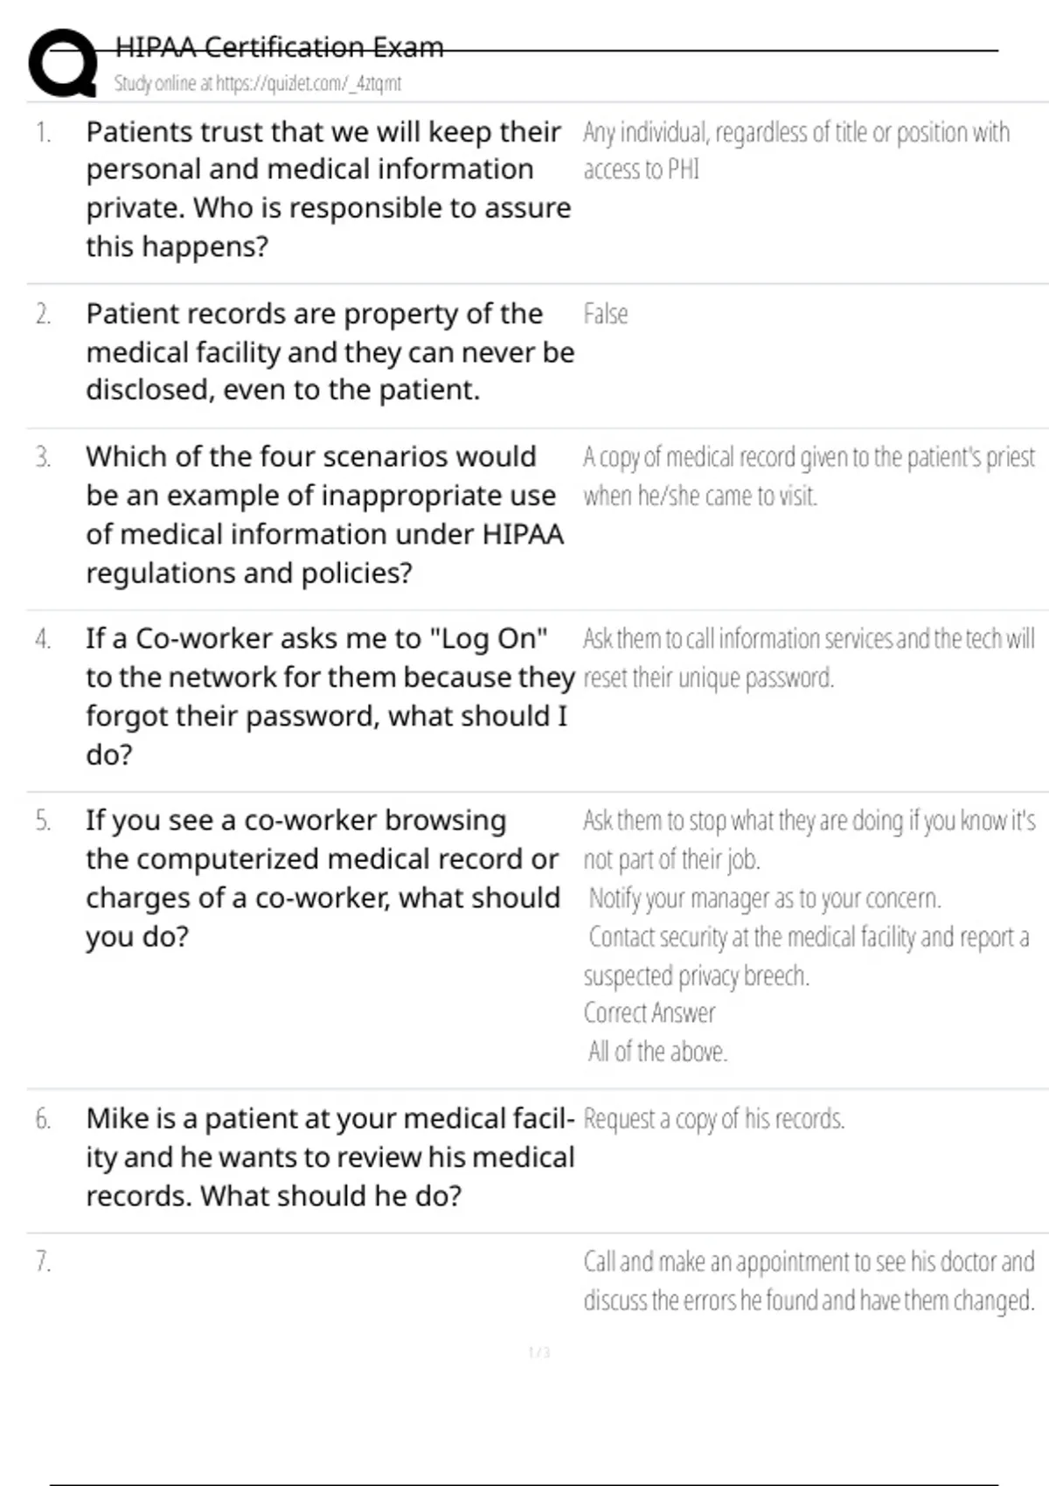Select question 6 about Mike's medical records

pos(330,1157)
